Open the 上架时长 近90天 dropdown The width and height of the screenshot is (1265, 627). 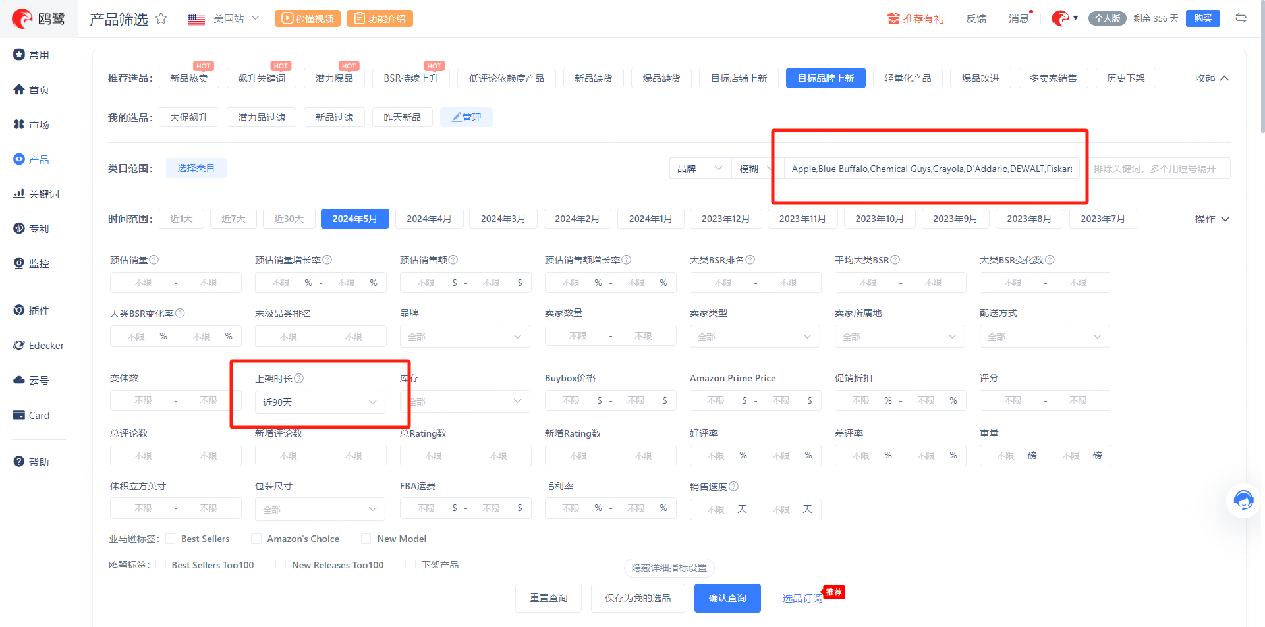[x=320, y=402]
